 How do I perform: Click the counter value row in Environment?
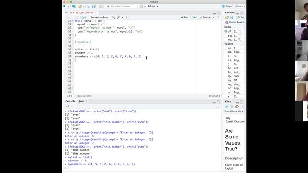(x=234, y=48)
